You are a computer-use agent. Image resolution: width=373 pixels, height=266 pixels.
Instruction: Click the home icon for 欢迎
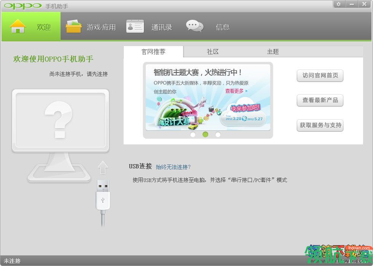click(x=18, y=26)
